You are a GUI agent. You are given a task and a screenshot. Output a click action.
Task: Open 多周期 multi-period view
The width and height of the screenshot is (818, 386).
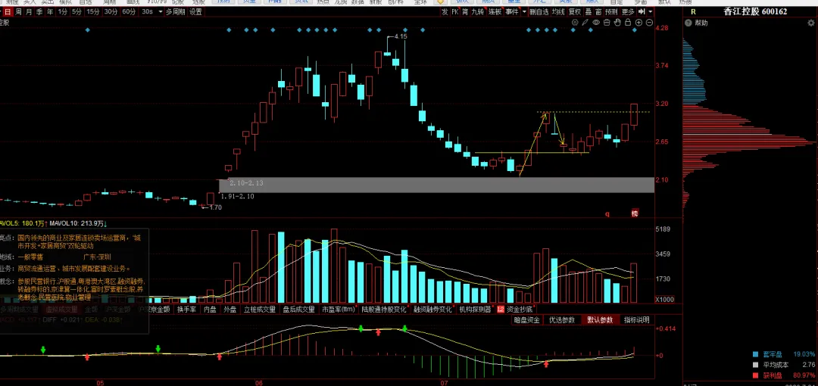coord(175,11)
